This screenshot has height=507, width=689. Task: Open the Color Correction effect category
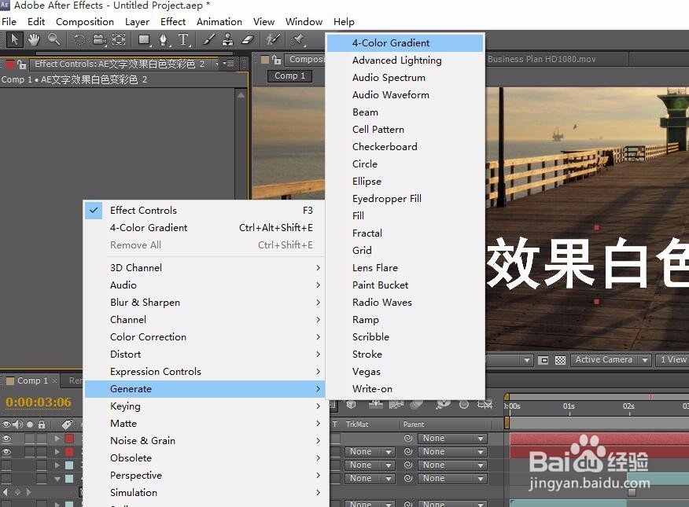click(204, 336)
